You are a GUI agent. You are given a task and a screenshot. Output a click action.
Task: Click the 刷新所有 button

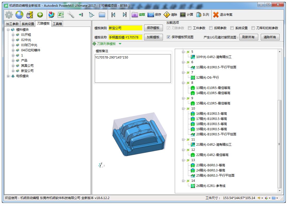click(248, 37)
